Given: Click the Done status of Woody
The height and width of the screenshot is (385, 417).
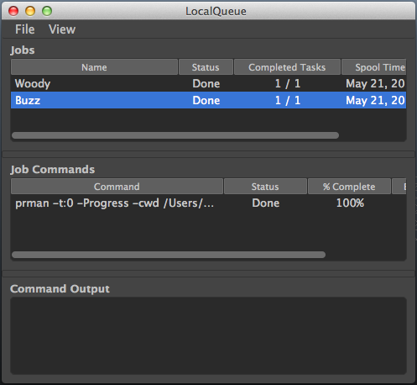Looking at the screenshot, I should [x=206, y=83].
